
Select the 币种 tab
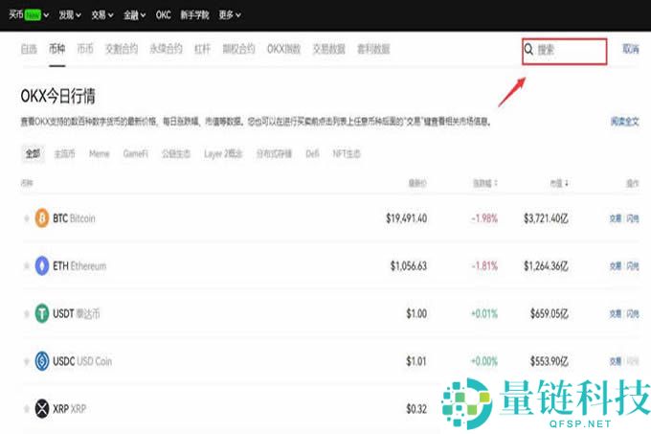(56, 49)
